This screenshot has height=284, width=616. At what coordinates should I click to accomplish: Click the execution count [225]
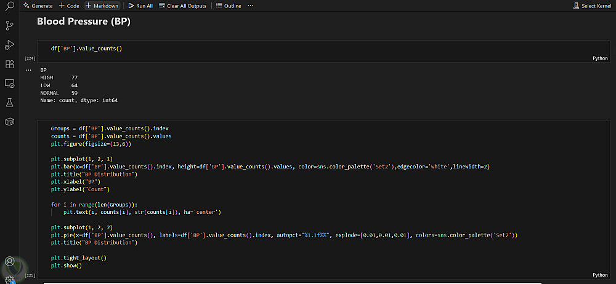(30, 275)
